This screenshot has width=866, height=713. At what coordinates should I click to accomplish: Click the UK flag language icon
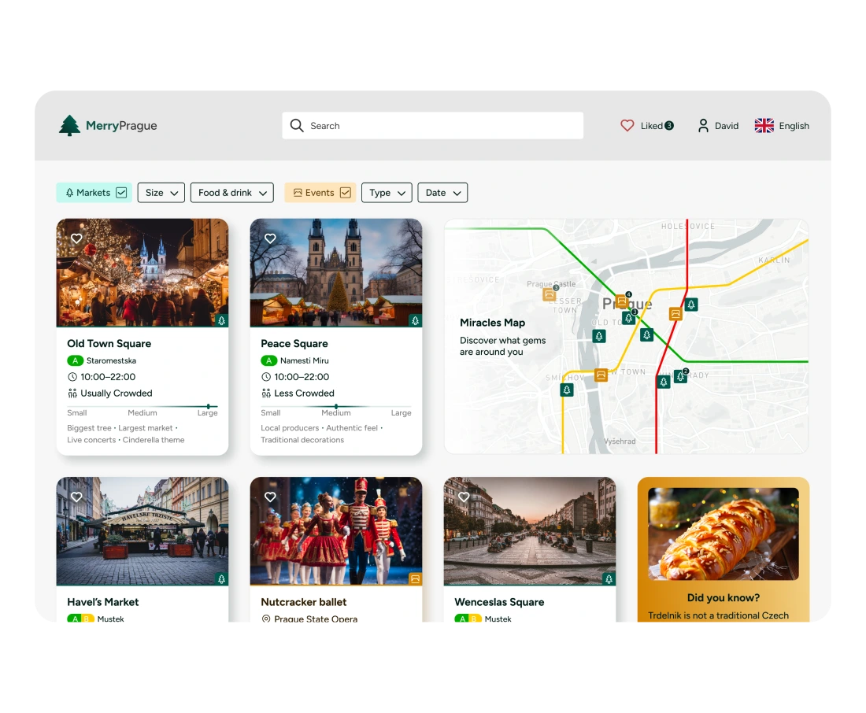tap(764, 126)
